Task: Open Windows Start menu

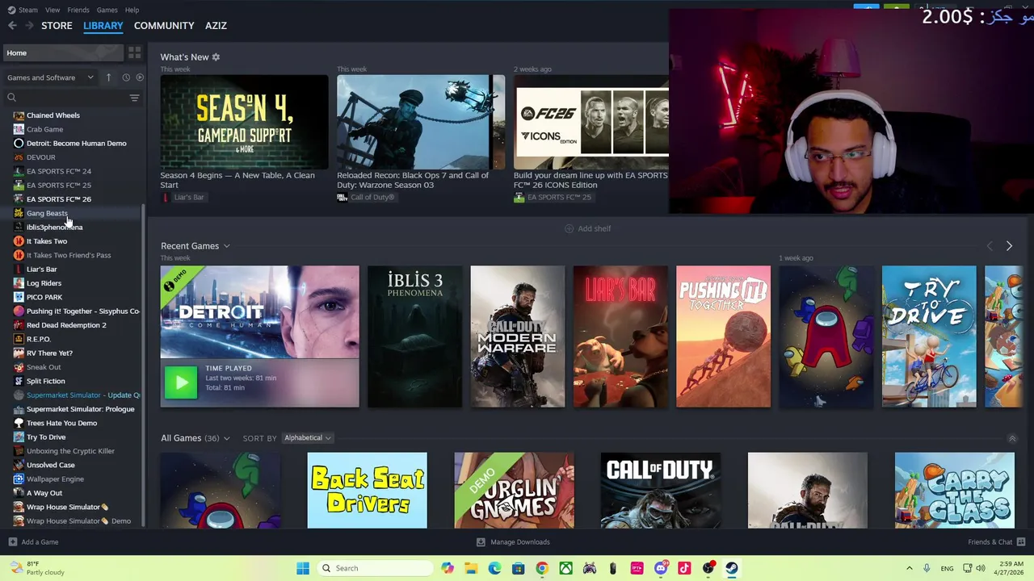Action: [x=303, y=568]
